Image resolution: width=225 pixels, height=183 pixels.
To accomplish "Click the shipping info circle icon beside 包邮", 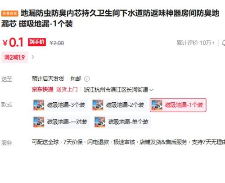I will pos(87,79).
